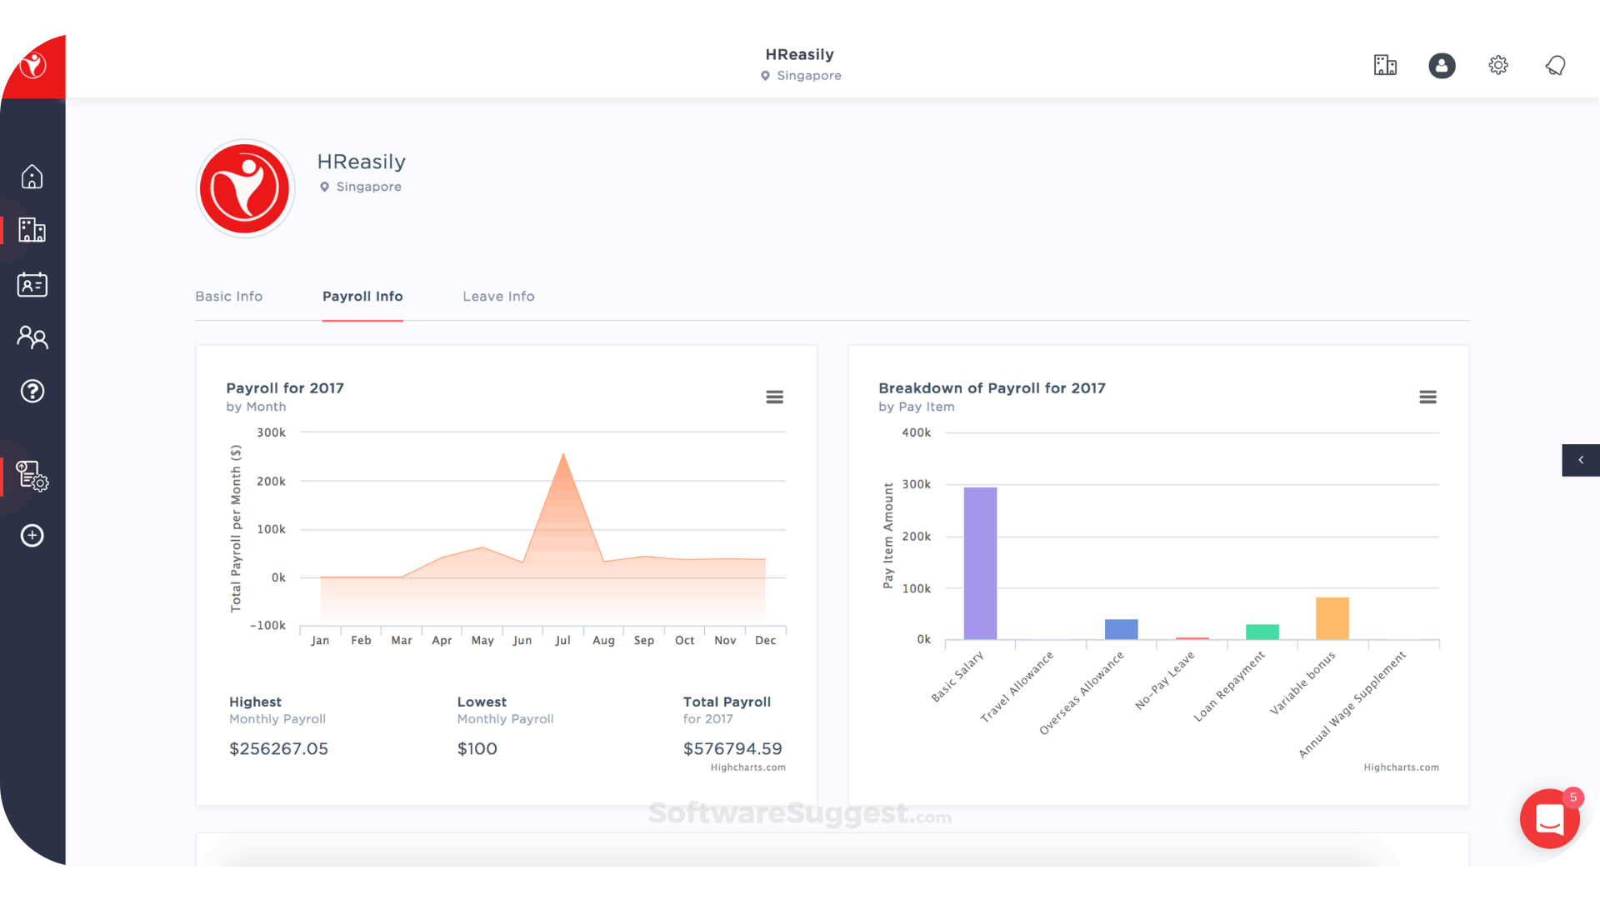The height and width of the screenshot is (900, 1600).
Task: Click the $256267.05 highest payroll value
Action: [278, 748]
